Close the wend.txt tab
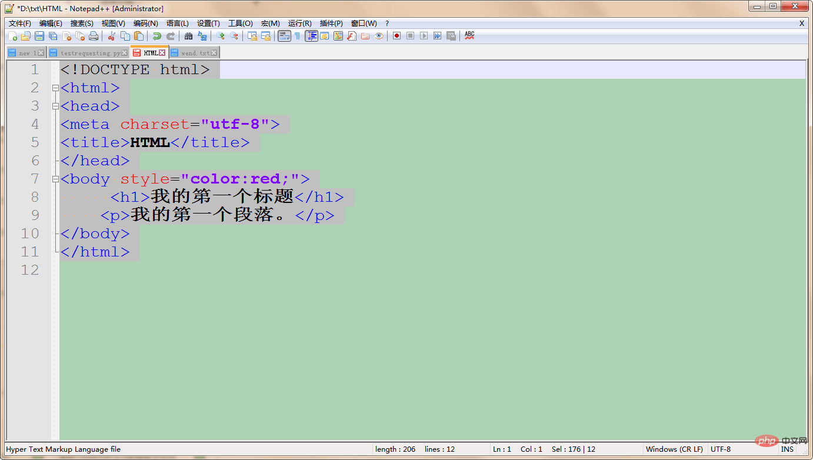The width and height of the screenshot is (813, 460). pos(214,53)
